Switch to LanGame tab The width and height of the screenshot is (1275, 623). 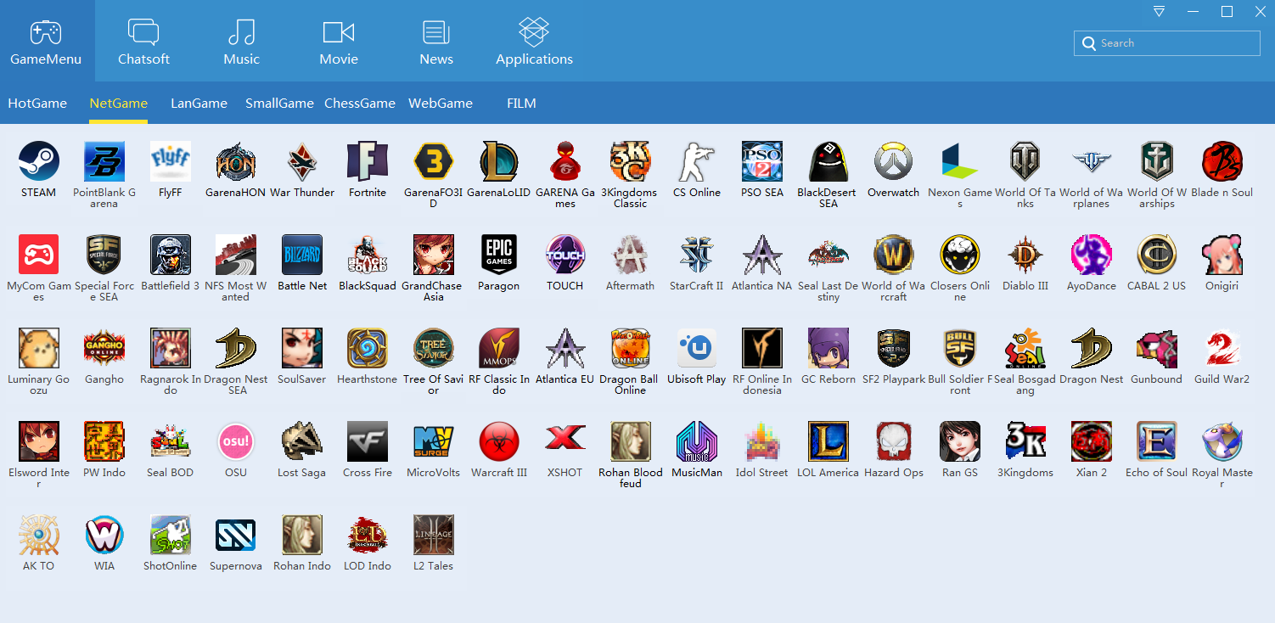(199, 104)
